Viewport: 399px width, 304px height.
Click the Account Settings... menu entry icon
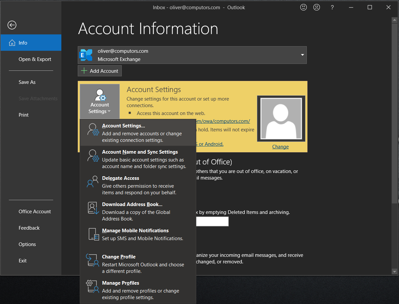[x=93, y=130]
